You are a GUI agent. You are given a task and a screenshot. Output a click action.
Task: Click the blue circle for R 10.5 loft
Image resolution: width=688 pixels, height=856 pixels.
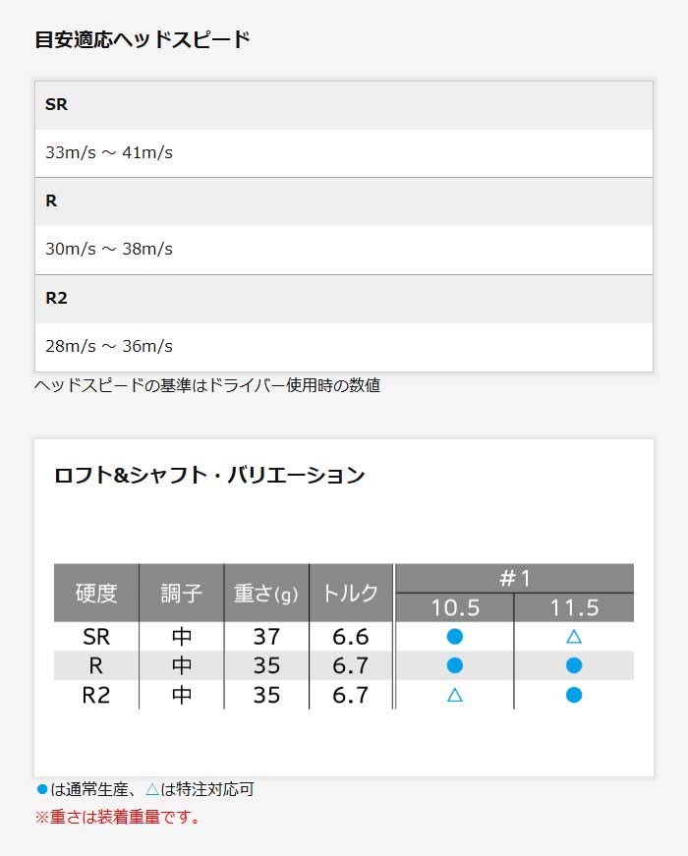coord(454,665)
